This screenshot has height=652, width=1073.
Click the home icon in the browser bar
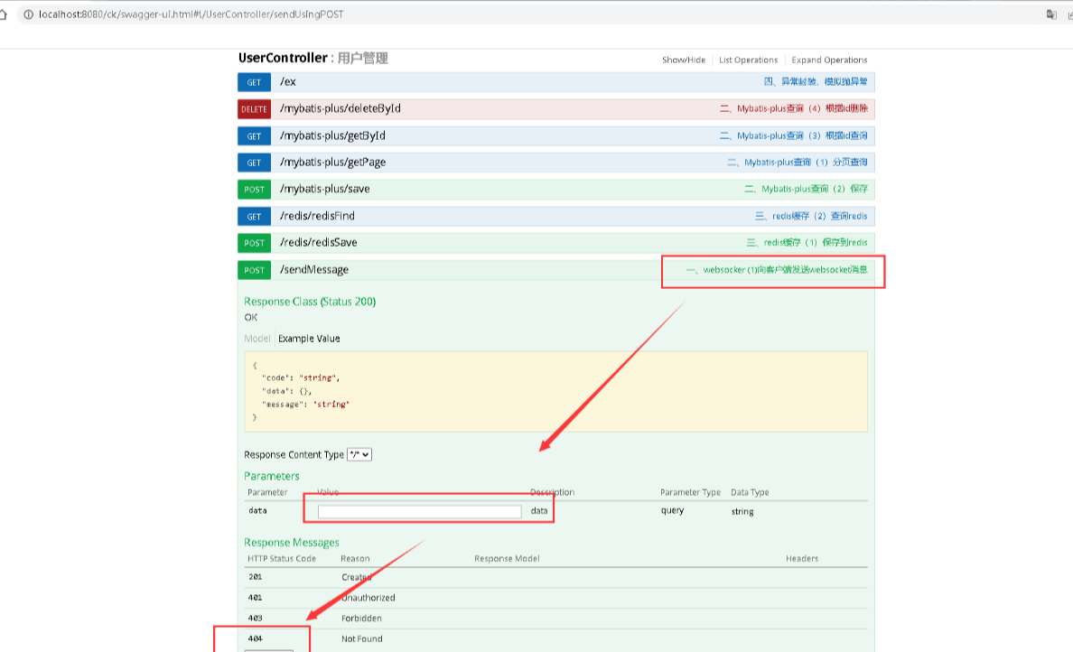(x=3, y=14)
